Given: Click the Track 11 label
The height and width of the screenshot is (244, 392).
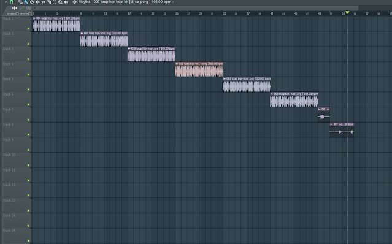Looking at the screenshot, I should 9,170.
